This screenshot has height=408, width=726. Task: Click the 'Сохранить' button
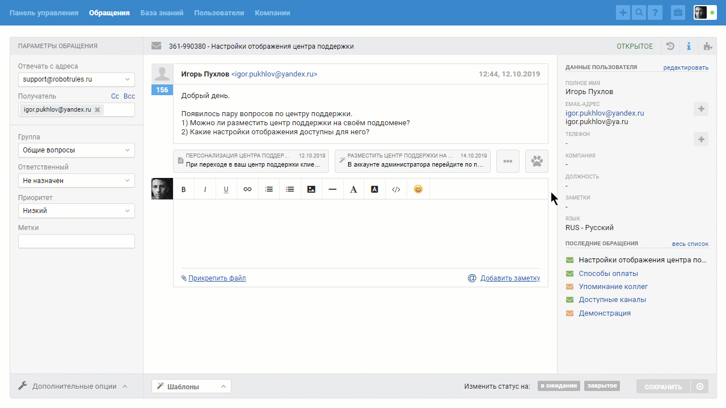(663, 386)
